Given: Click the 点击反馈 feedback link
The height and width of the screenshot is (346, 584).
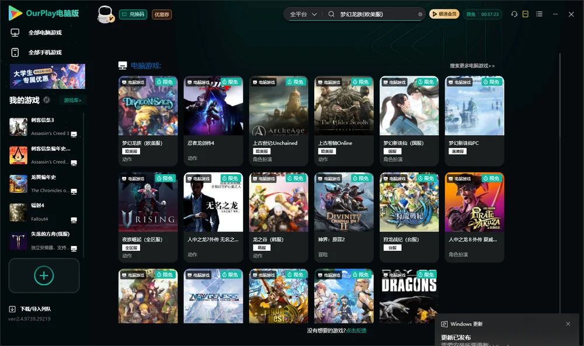Looking at the screenshot, I should [x=356, y=330].
